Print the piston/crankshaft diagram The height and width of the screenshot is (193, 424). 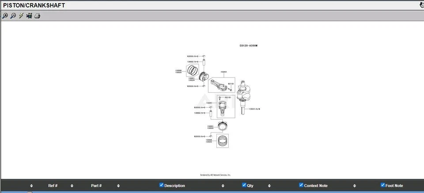point(37,16)
